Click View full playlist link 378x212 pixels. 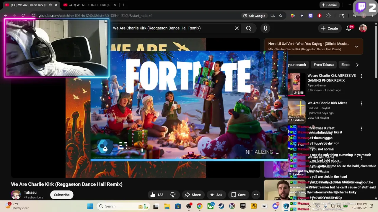(x=318, y=118)
